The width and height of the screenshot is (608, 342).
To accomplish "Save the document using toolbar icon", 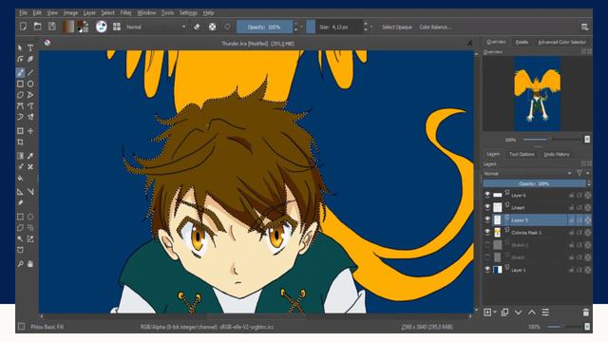I will [x=52, y=27].
